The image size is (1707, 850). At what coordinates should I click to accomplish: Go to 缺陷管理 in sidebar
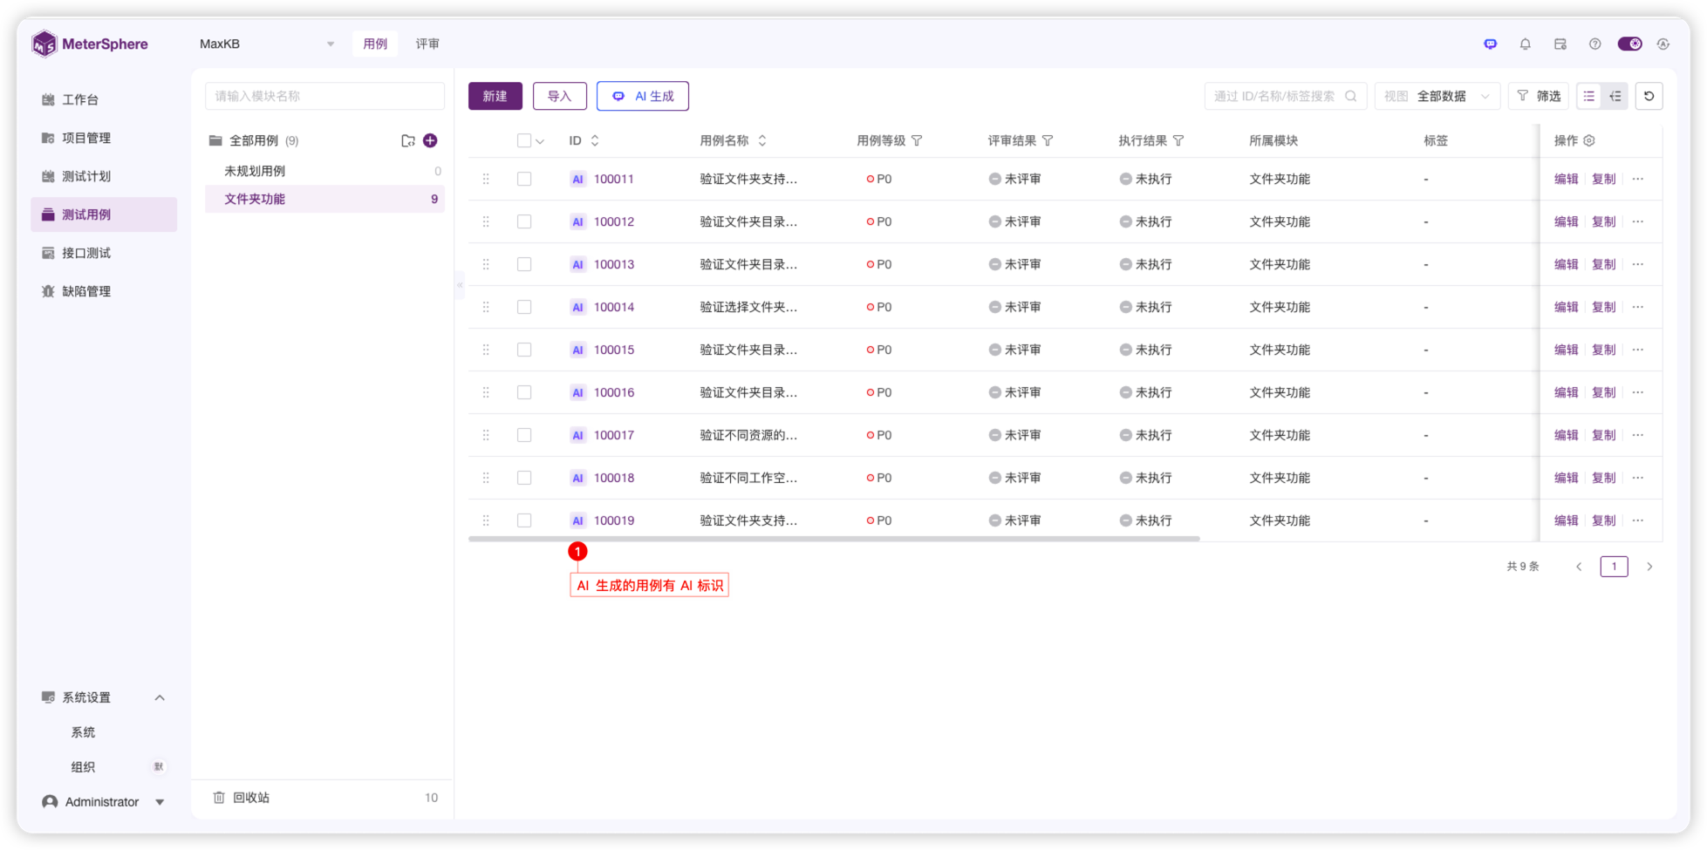104,291
